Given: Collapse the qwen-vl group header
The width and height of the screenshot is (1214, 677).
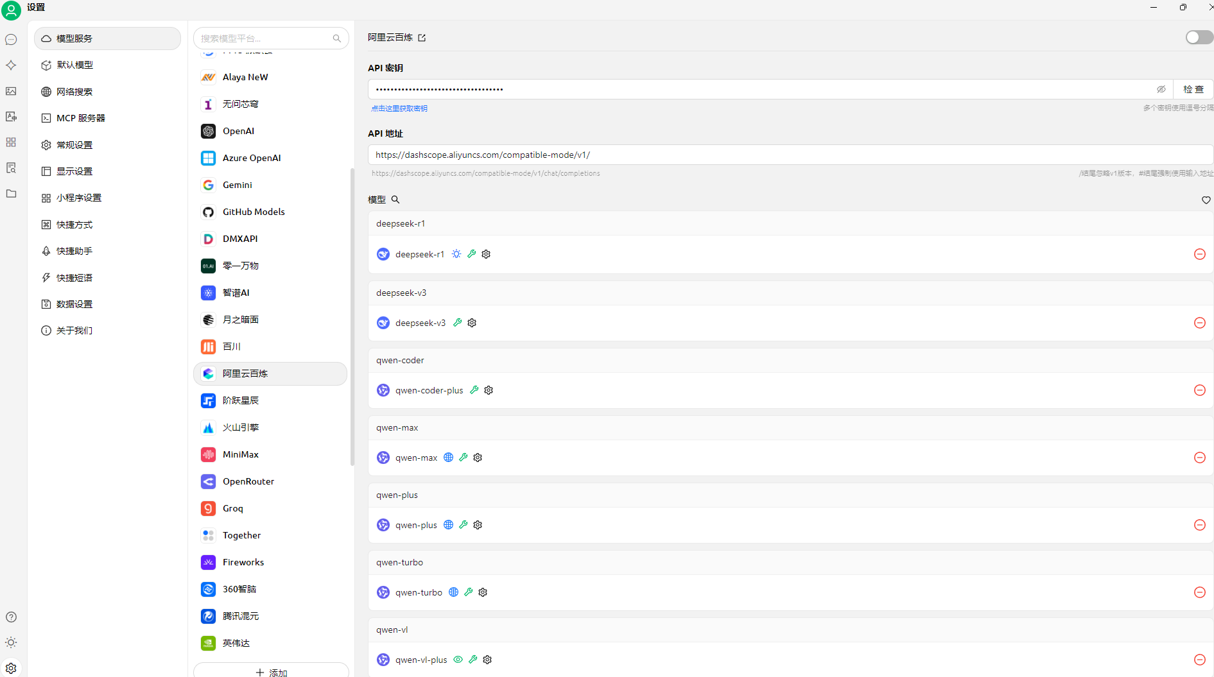Looking at the screenshot, I should point(790,630).
